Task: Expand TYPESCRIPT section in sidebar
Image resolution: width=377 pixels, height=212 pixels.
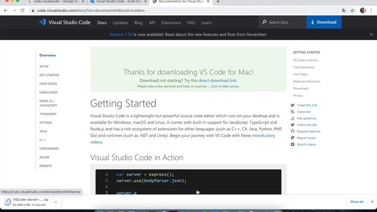Action: pyautogui.click(x=48, y=114)
